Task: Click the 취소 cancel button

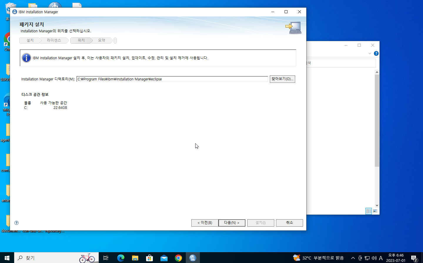Action: coord(290,223)
